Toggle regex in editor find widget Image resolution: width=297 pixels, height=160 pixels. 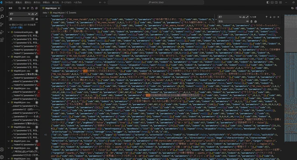tap(247, 17)
